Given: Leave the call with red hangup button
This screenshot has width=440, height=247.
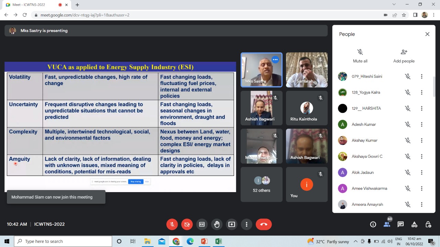Looking at the screenshot, I should [x=264, y=224].
